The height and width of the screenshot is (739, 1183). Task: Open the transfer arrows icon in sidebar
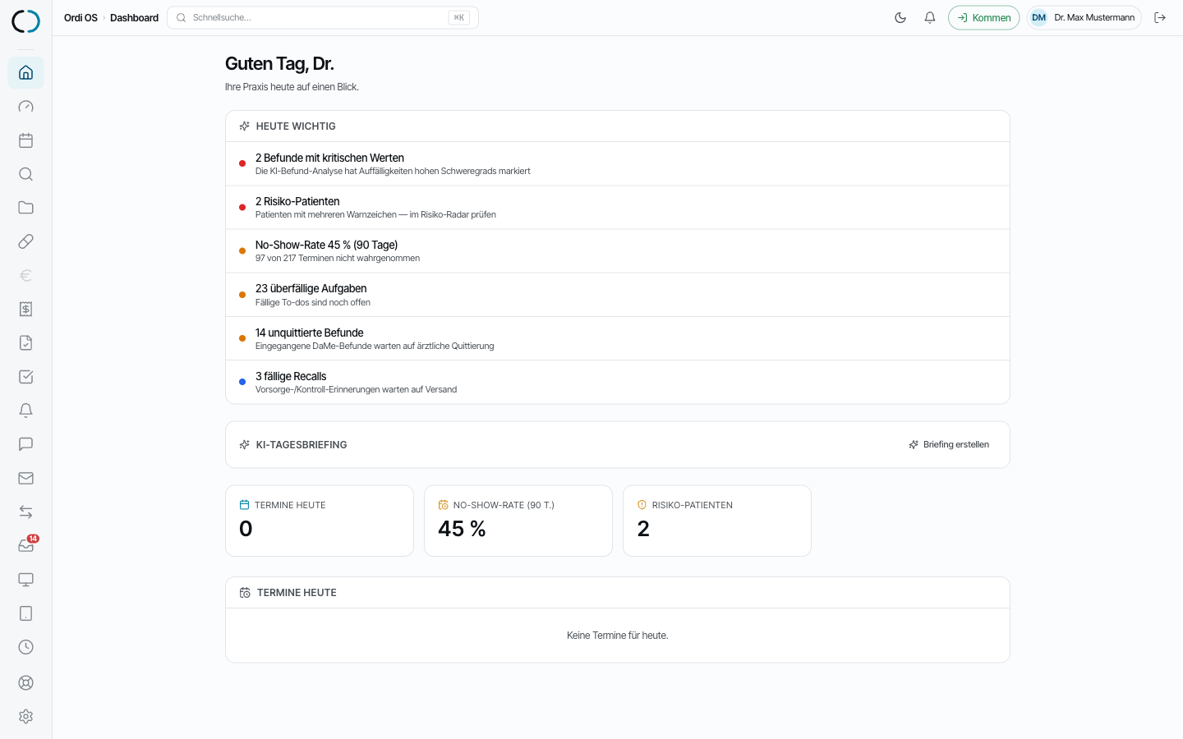click(x=25, y=512)
